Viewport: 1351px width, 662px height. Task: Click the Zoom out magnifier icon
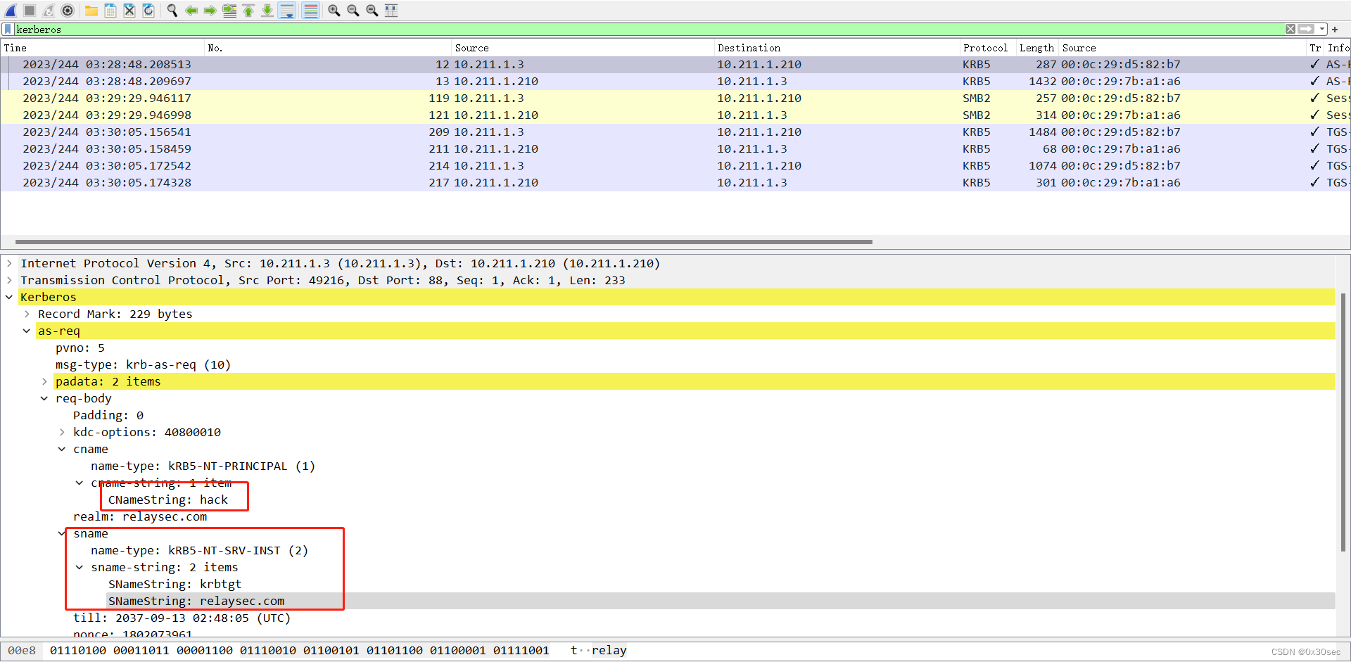[x=353, y=11]
